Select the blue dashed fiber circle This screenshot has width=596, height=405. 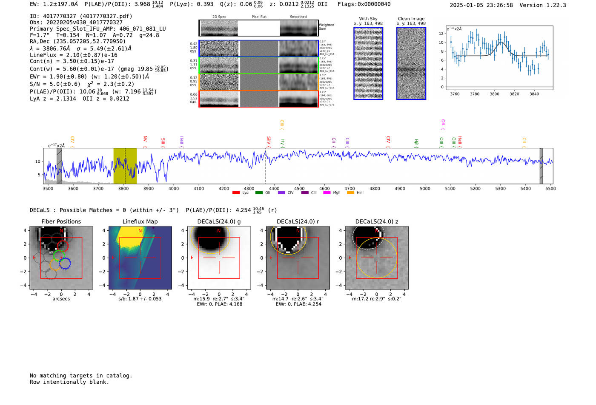pyautogui.click(x=65, y=263)
